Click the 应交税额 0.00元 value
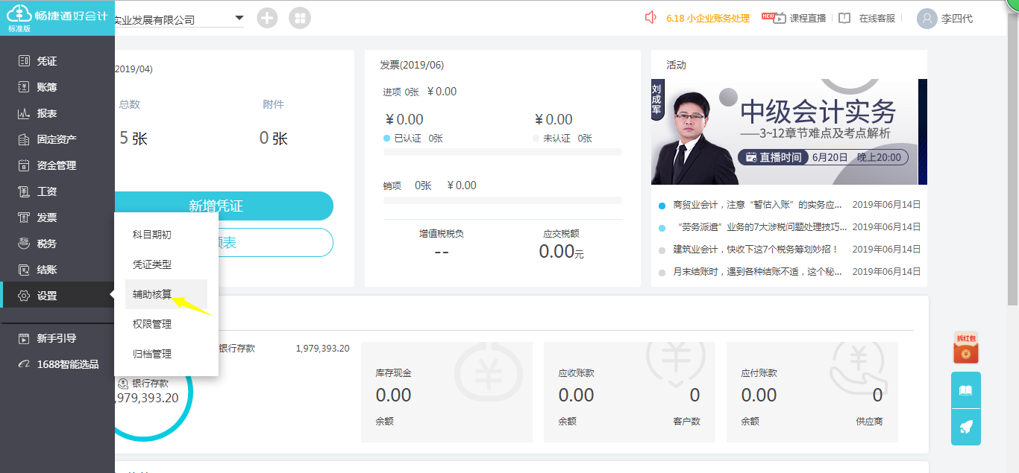 coord(561,252)
